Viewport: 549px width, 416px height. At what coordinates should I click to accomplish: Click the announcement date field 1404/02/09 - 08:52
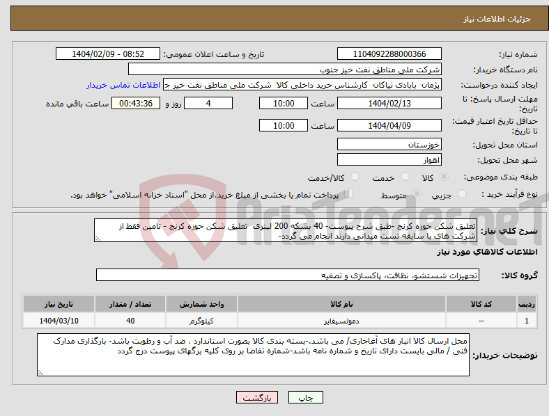tap(108, 54)
